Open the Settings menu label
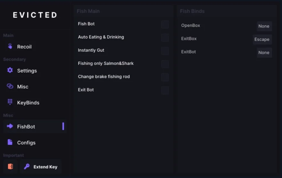The height and width of the screenshot is (178, 282). coord(27,71)
